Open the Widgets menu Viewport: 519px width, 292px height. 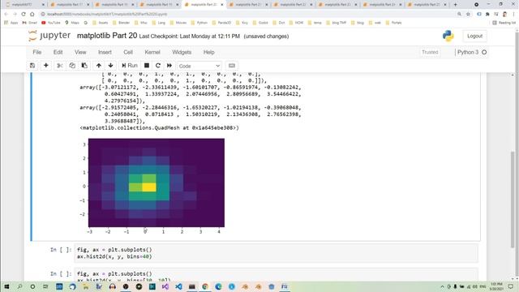click(182, 52)
